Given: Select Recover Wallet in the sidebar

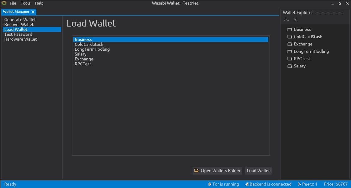Looking at the screenshot, I should tap(32, 24).
